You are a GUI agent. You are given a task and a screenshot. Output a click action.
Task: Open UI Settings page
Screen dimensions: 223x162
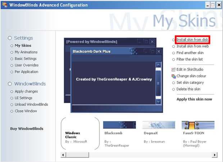(x=23, y=98)
